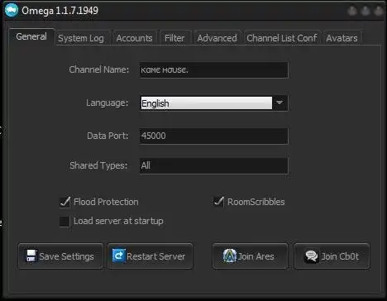
Task: Click the Join Cb0t button
Action: [x=332, y=256]
